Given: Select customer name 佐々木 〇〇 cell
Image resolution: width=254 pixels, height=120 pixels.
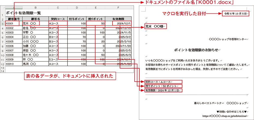Looking at the screenshot, I should pyautogui.click(x=36, y=55).
